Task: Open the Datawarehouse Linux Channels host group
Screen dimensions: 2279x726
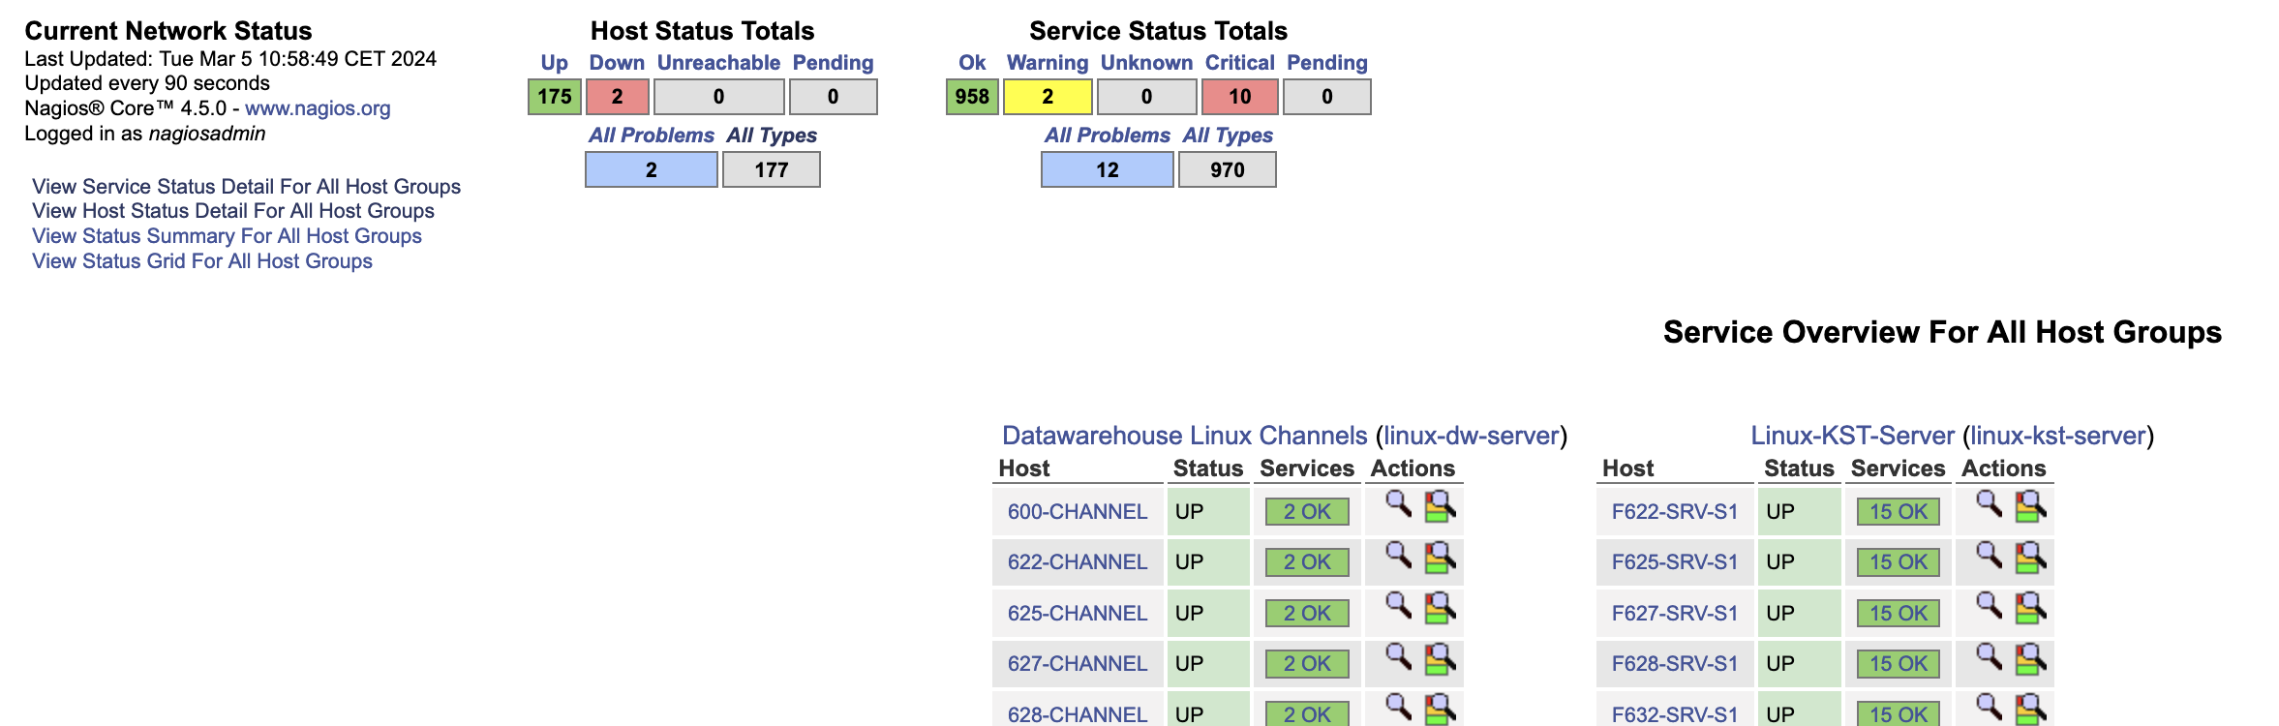Action: 1184,436
